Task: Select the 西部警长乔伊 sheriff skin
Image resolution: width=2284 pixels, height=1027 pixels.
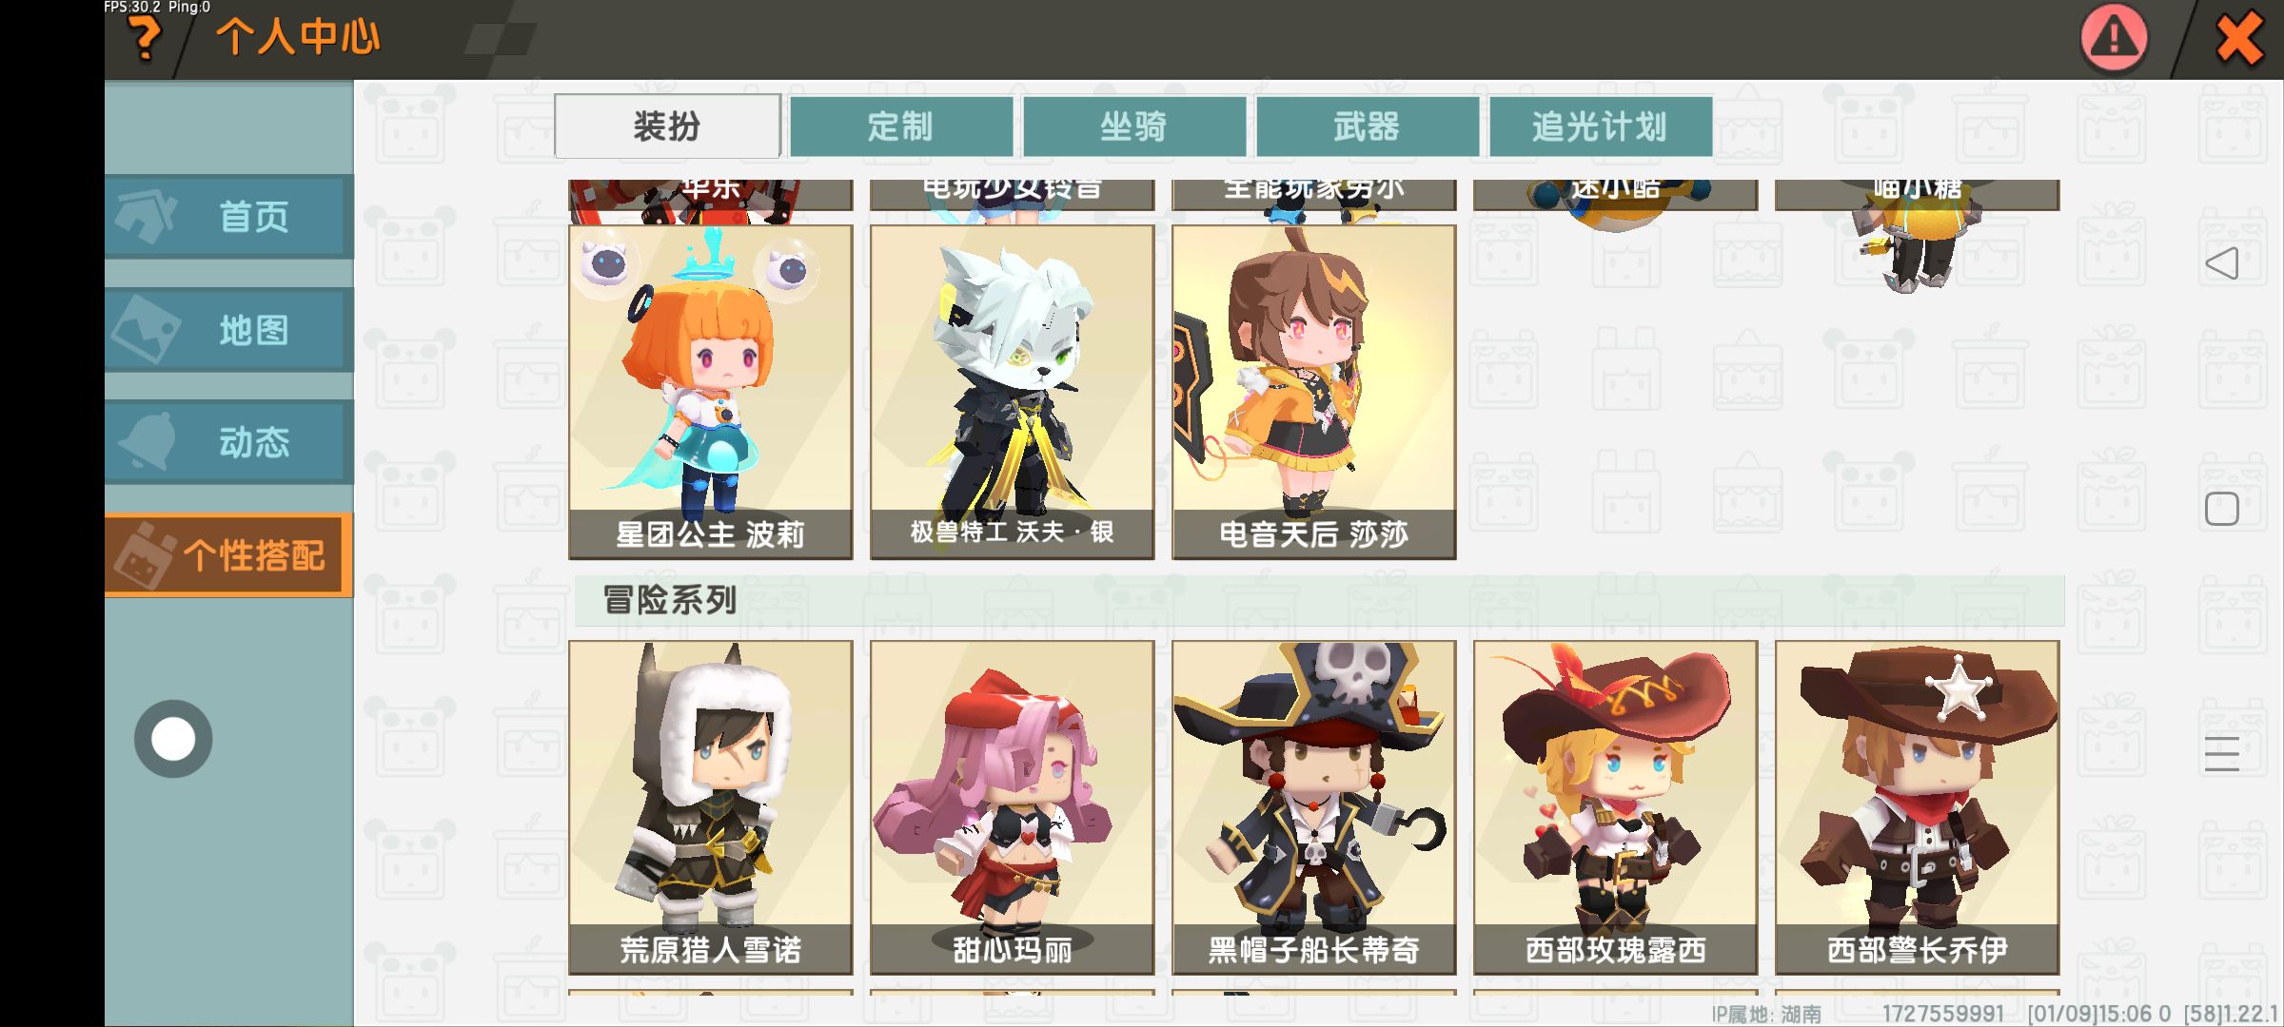Action: coord(1918,807)
